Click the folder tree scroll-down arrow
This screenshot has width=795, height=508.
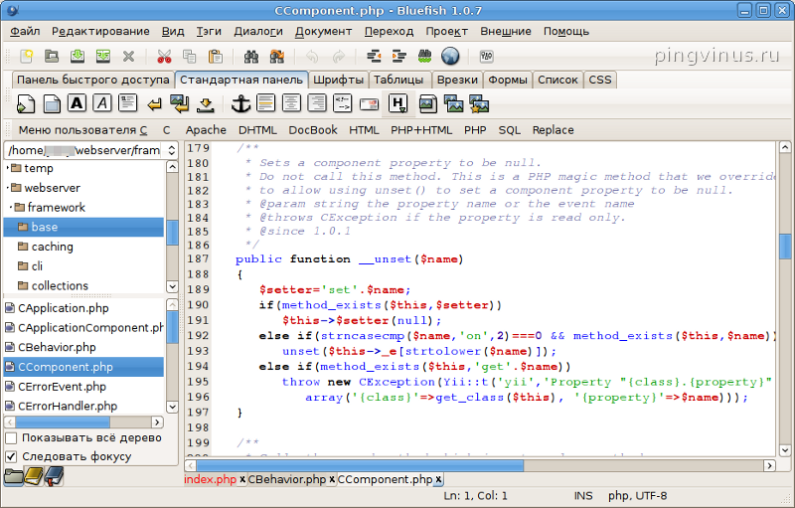tap(172, 287)
